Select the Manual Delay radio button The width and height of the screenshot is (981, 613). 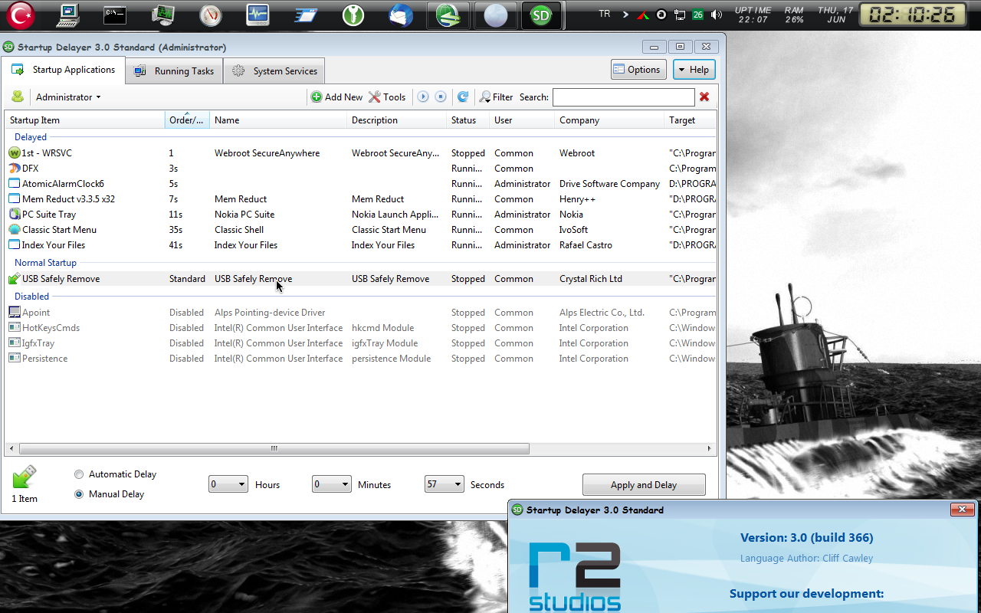click(79, 494)
